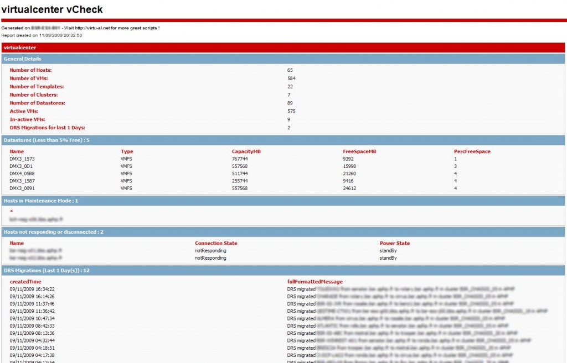Select the active VMs value 575
Viewport: 567px width, 363px height.
pyautogui.click(x=291, y=112)
